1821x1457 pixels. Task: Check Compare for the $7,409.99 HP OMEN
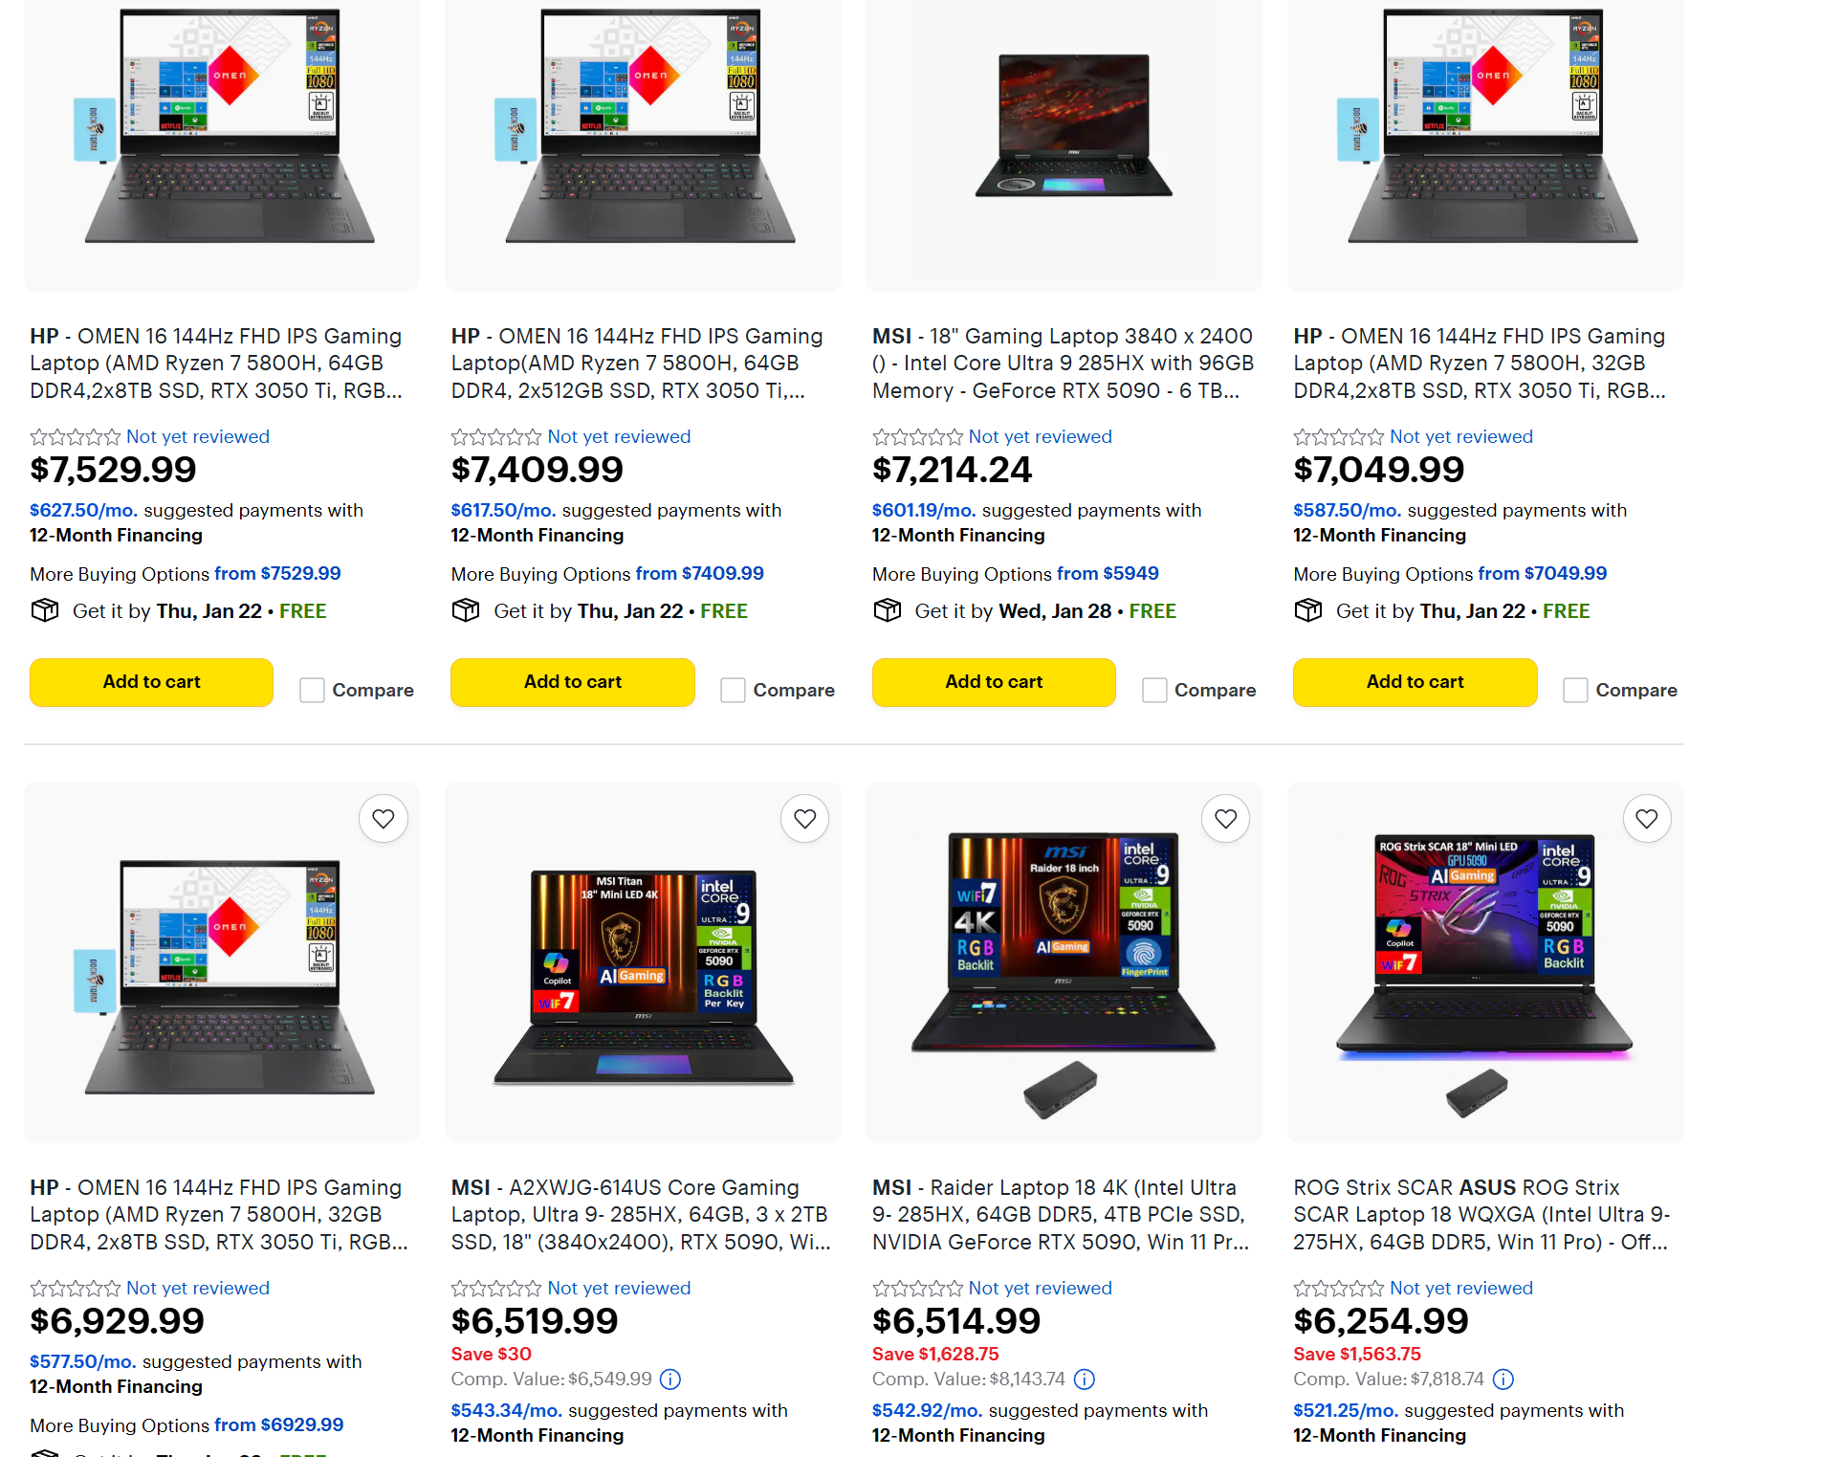733,690
